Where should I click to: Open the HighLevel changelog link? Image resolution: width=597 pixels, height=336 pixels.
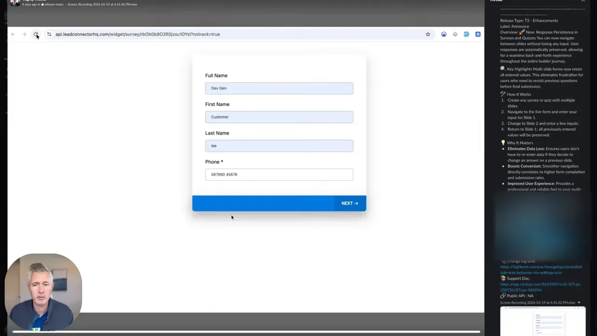[541, 269]
